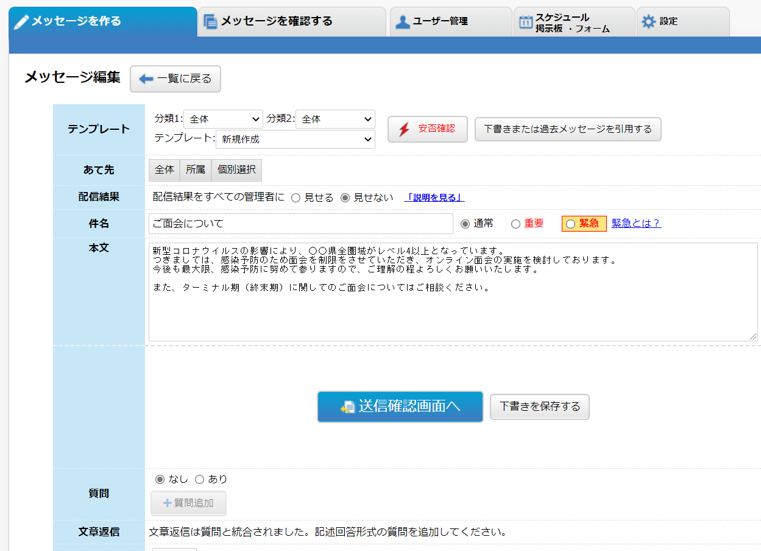Click the back arrow icon of 一覧に戻る

pyautogui.click(x=146, y=79)
